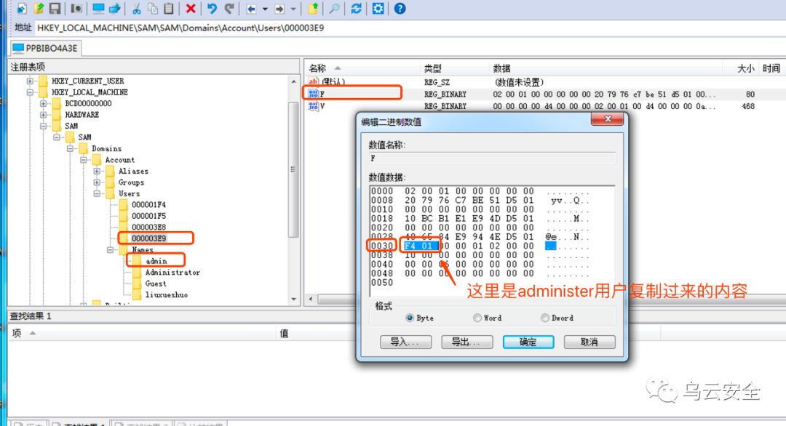Click the blue undo arrow icon

212,9
